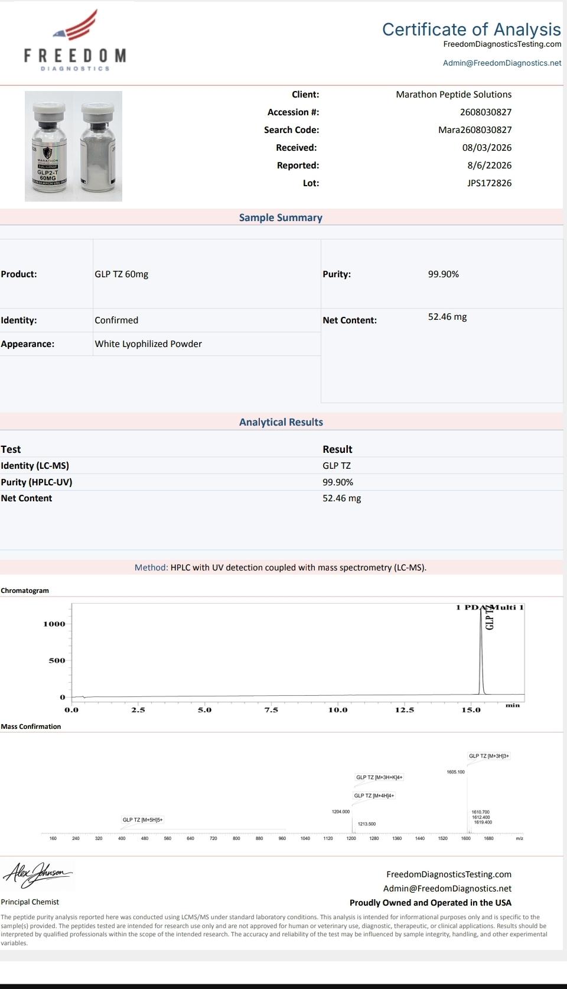Select product value GLP TZ 60mg
The width and height of the screenshot is (567, 989).
coord(122,274)
